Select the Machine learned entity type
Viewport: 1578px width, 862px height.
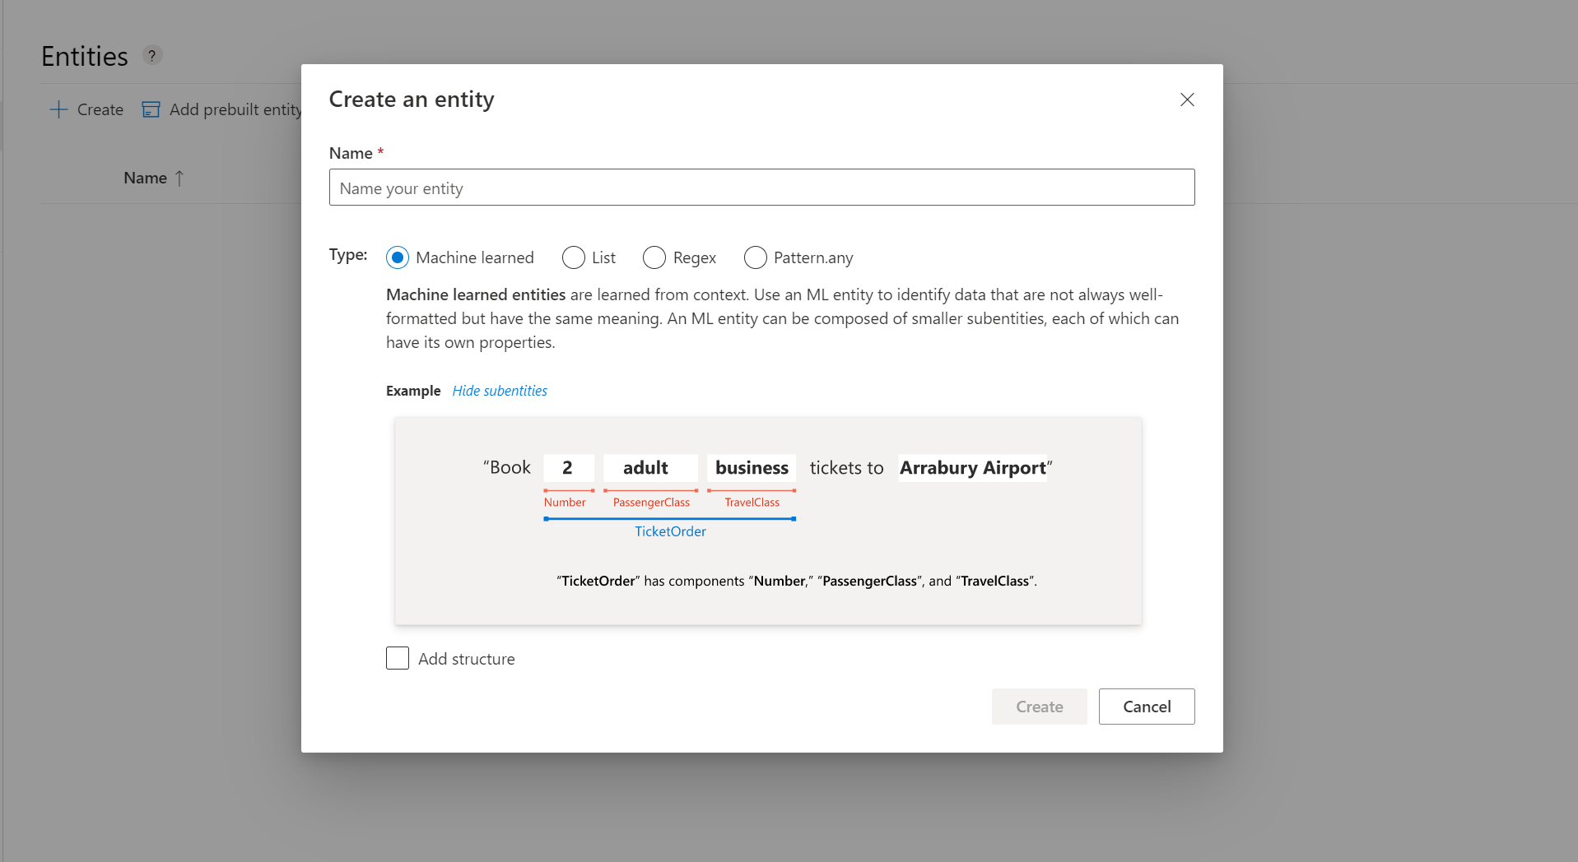pos(398,257)
